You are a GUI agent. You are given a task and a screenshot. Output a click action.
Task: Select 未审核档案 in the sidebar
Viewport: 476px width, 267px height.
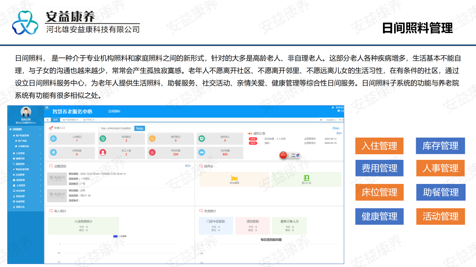click(x=23, y=146)
